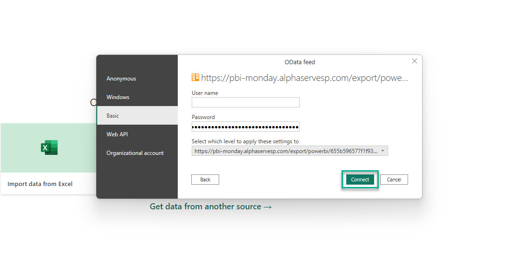The height and width of the screenshot is (280, 530).
Task: Open the Organizational account tab
Action: tap(135, 153)
